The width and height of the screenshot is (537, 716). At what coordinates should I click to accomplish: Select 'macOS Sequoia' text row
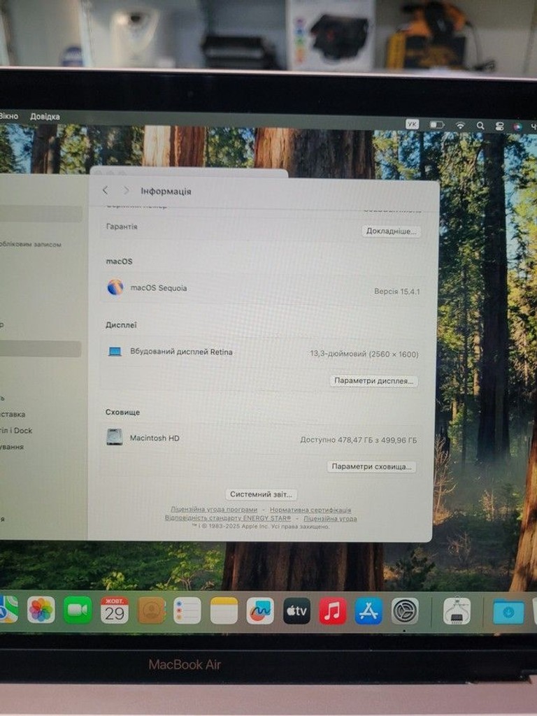click(x=159, y=287)
